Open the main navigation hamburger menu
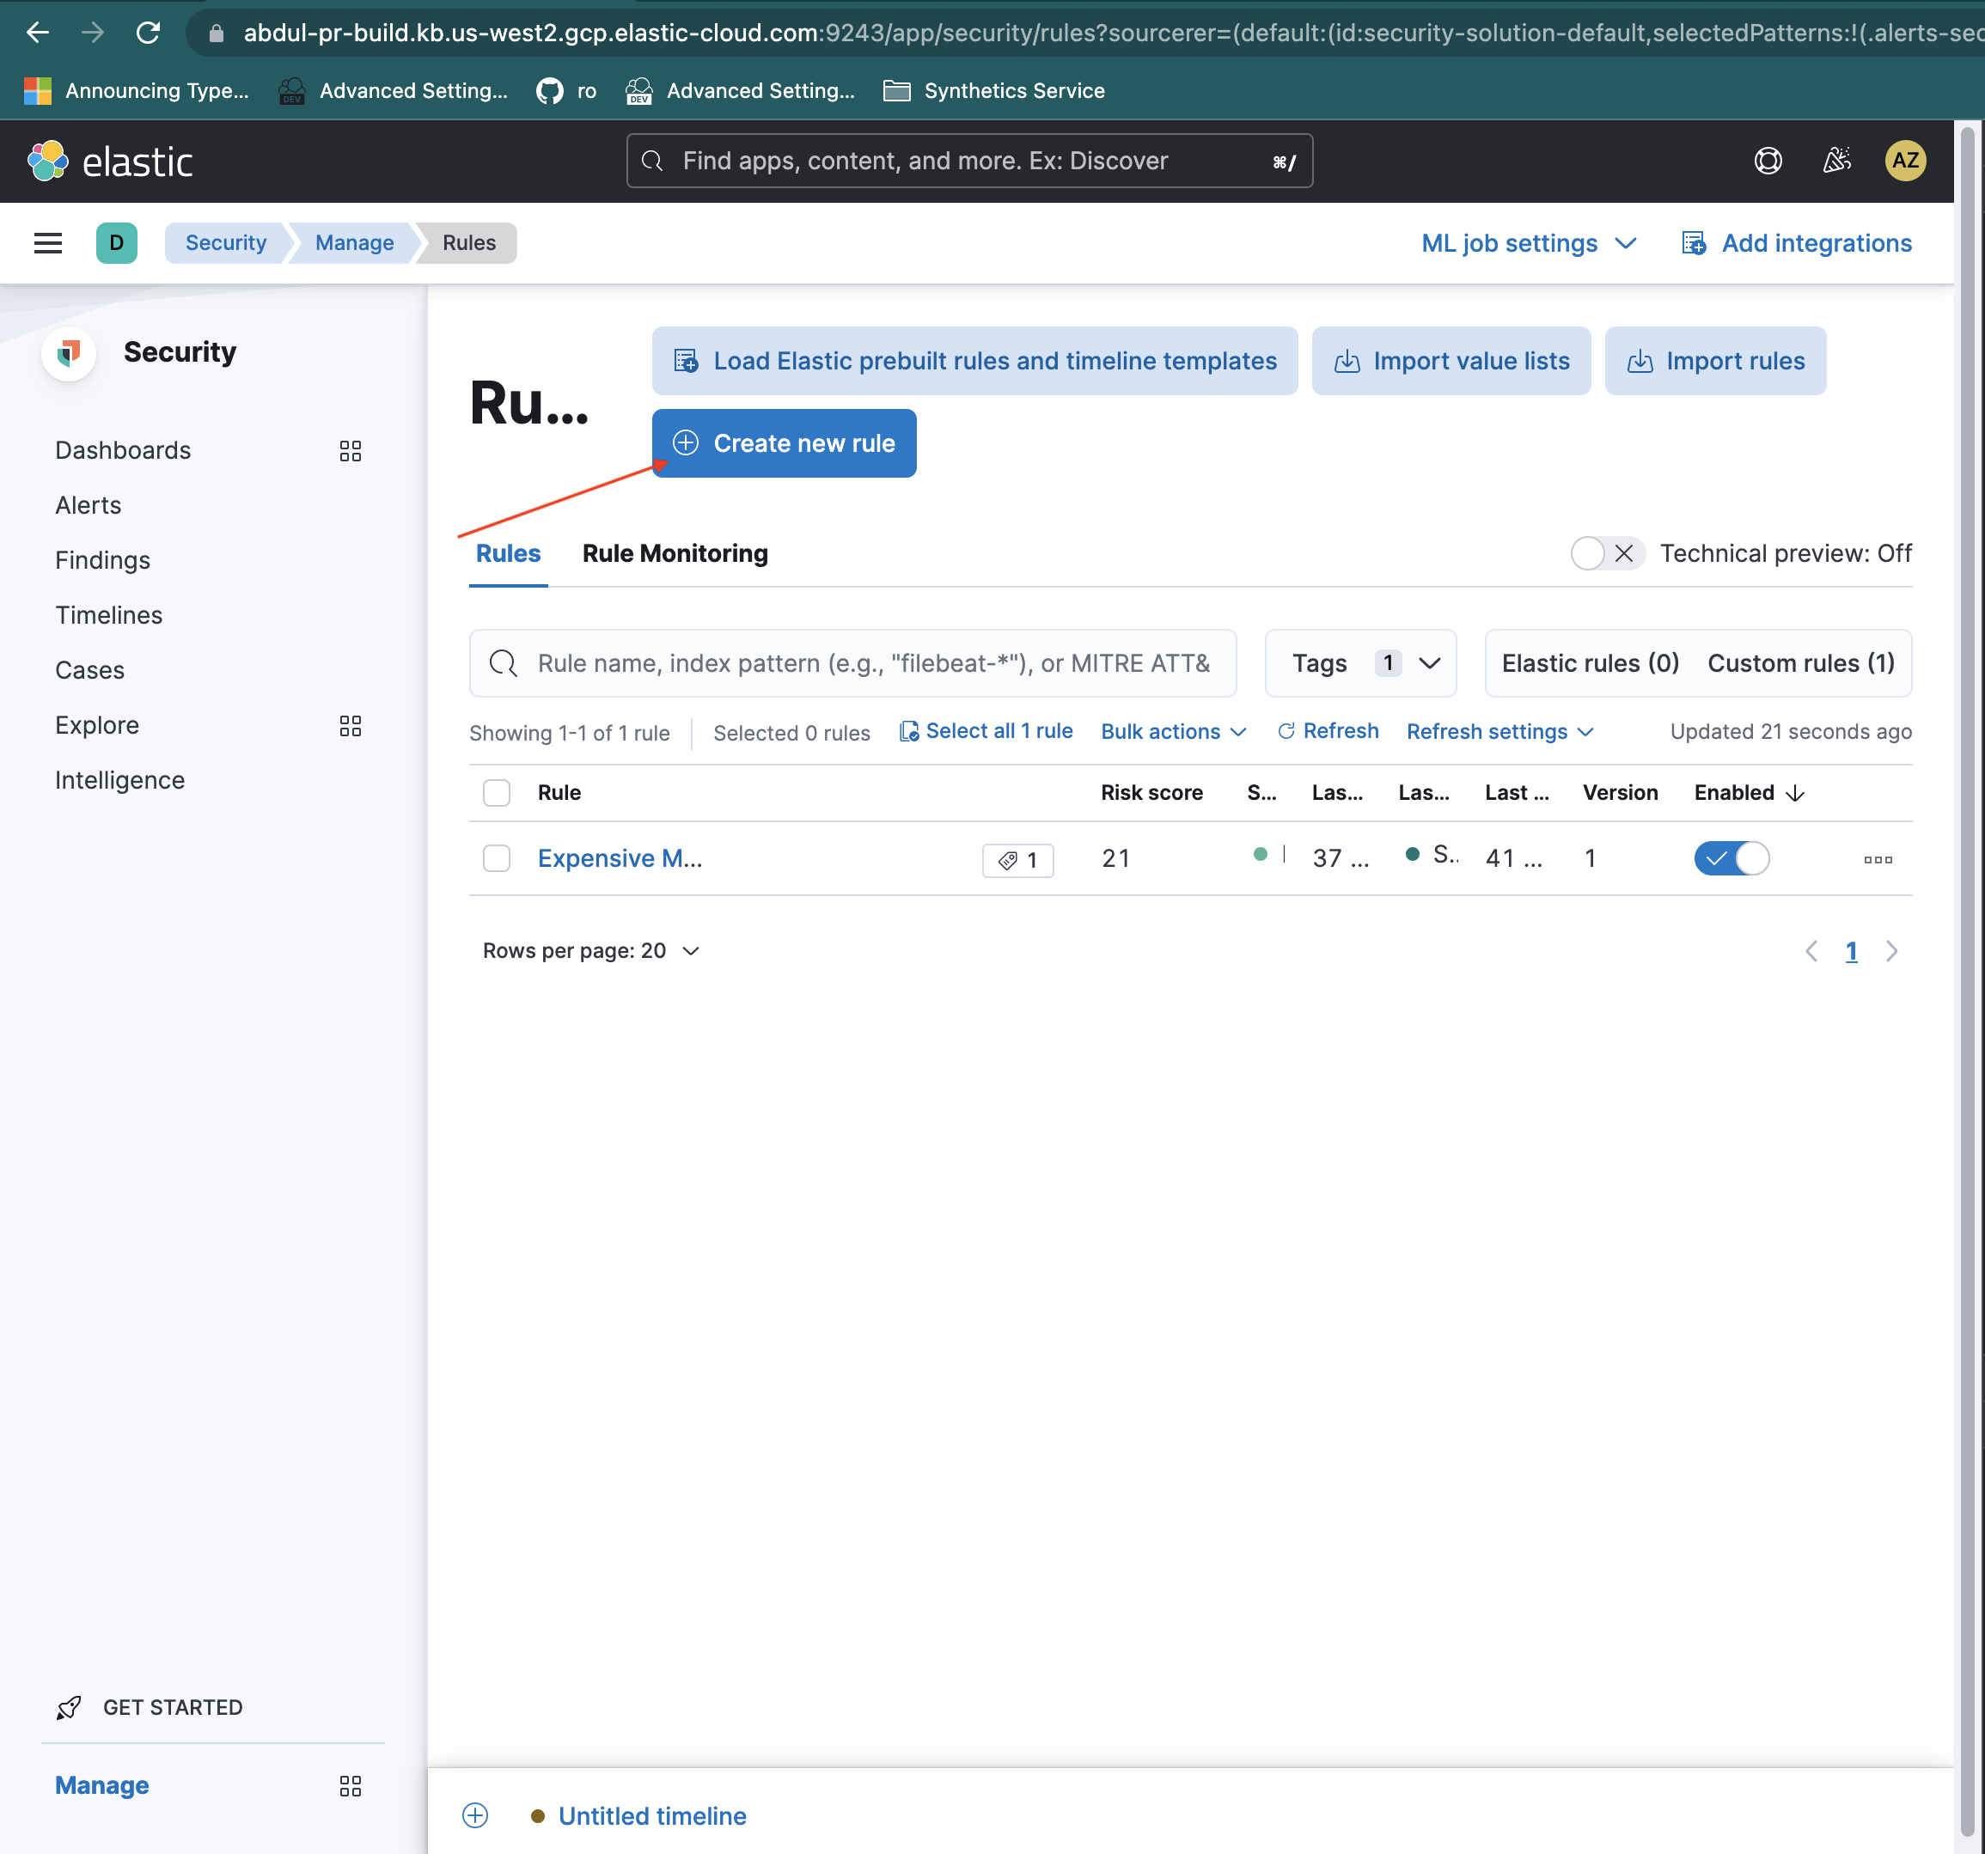The width and height of the screenshot is (1985, 1854). click(x=47, y=242)
